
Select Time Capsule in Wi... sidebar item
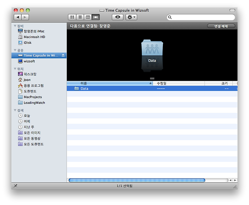coord(39,56)
